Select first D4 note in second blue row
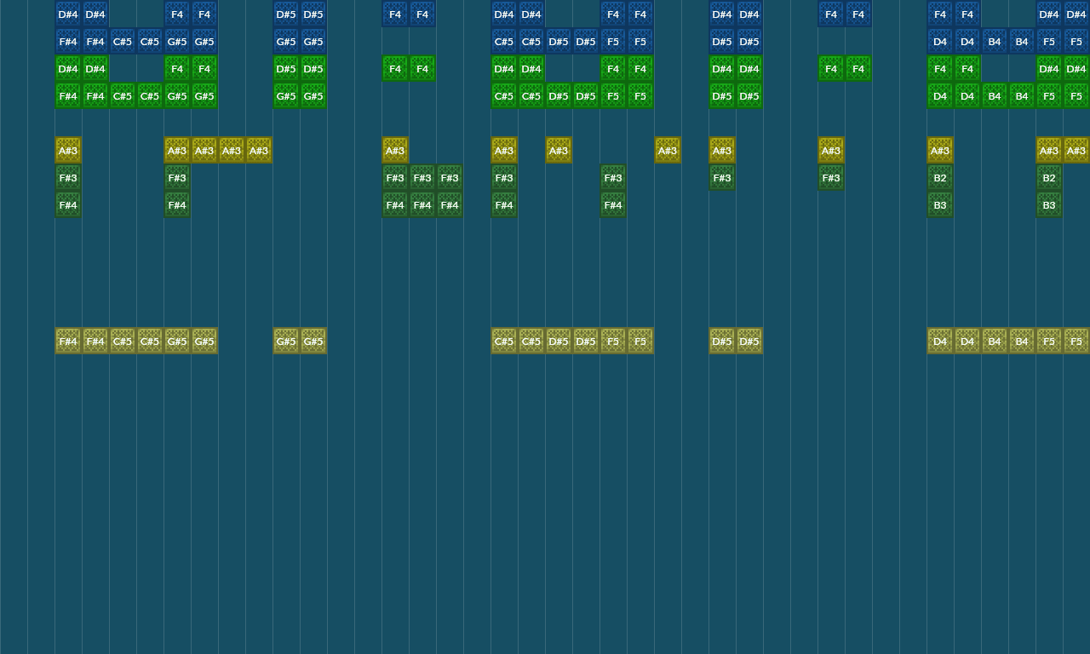The height and width of the screenshot is (654, 1090). (x=940, y=42)
